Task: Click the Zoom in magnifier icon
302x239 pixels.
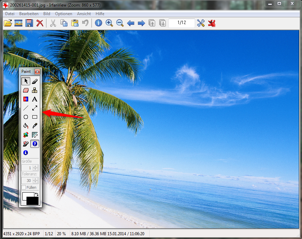Action: pyautogui.click(x=109, y=23)
